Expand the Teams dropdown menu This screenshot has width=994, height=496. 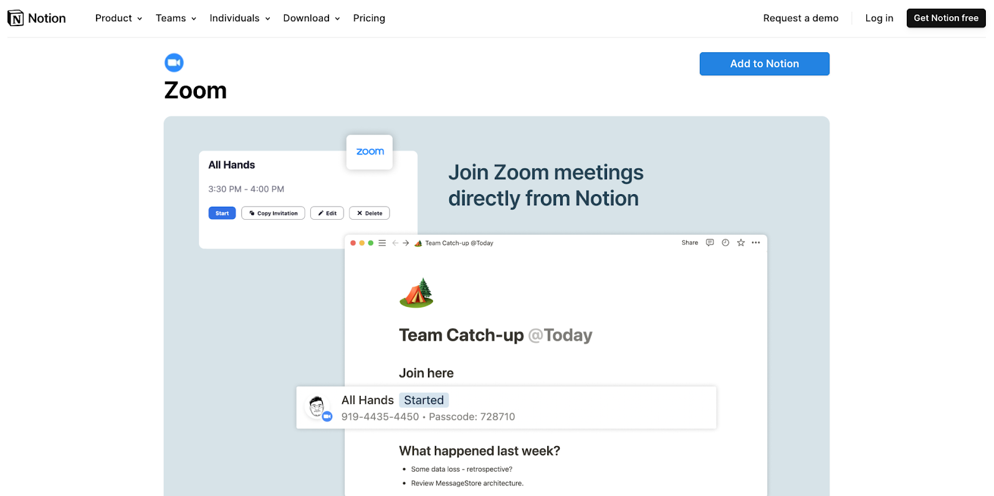(176, 18)
